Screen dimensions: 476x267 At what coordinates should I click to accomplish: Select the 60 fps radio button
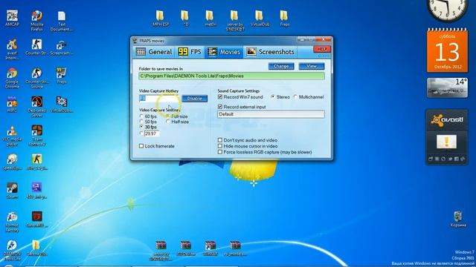[141, 116]
